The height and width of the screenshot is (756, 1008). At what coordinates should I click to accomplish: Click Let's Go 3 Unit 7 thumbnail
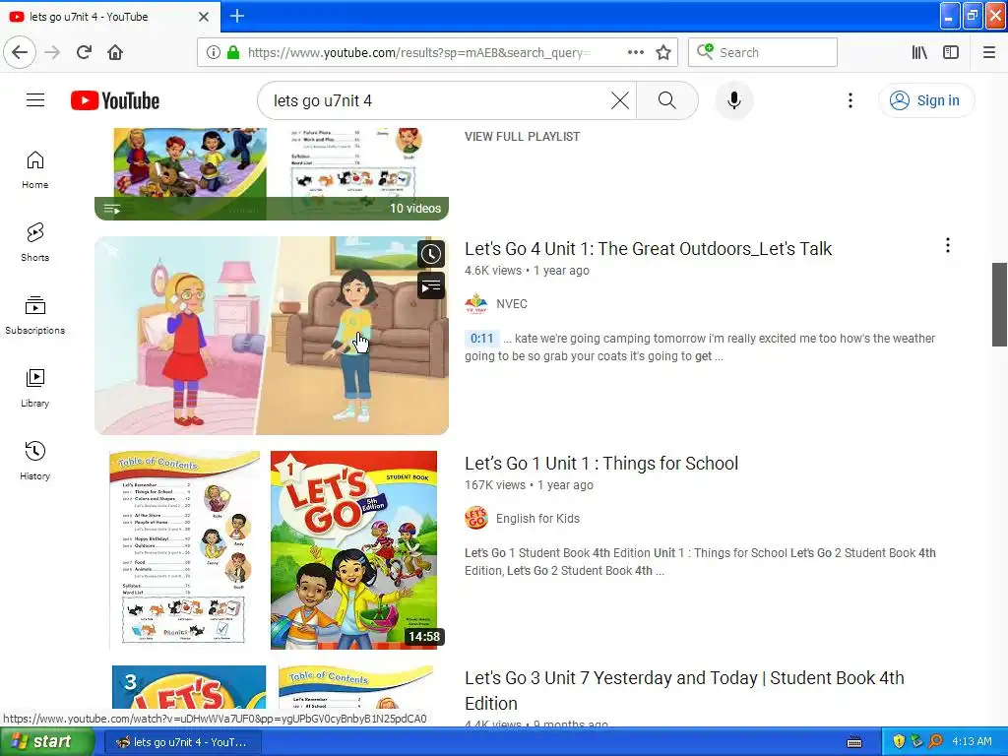click(272, 688)
